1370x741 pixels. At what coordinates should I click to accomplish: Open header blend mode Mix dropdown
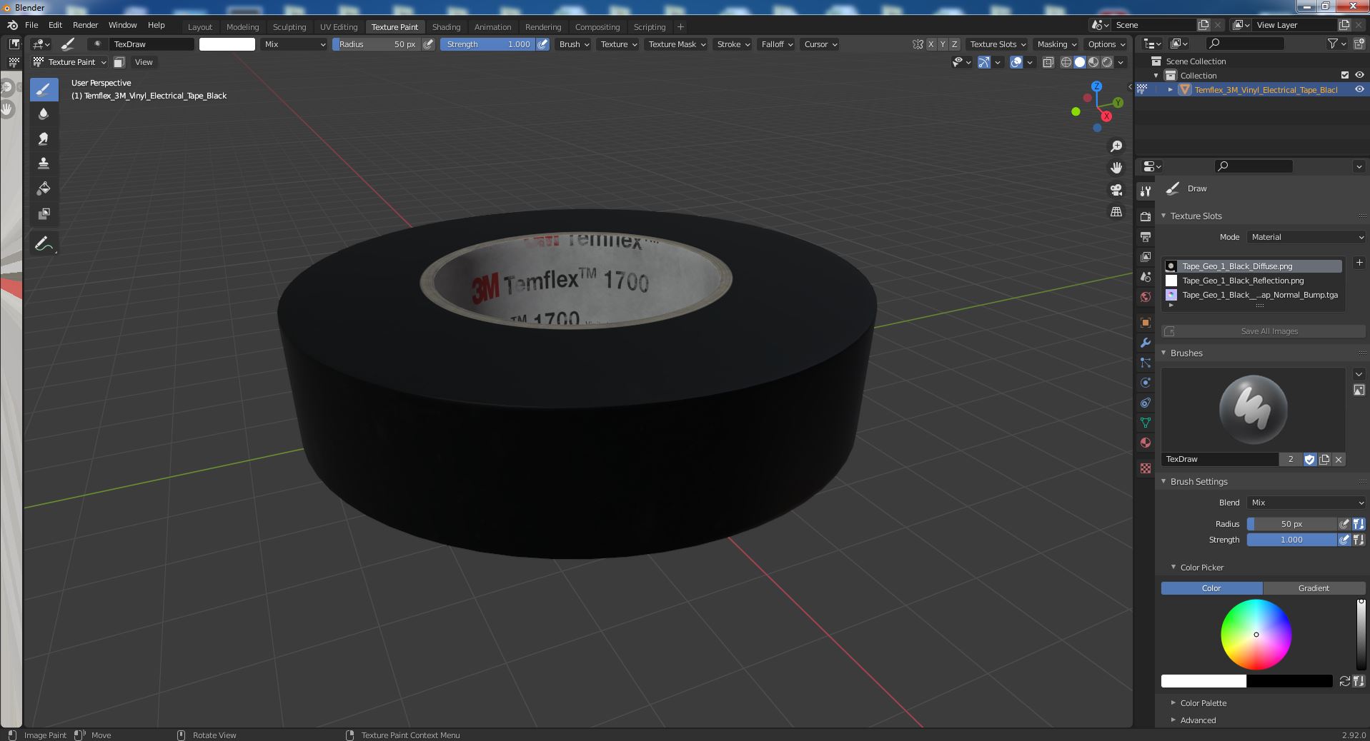point(294,44)
